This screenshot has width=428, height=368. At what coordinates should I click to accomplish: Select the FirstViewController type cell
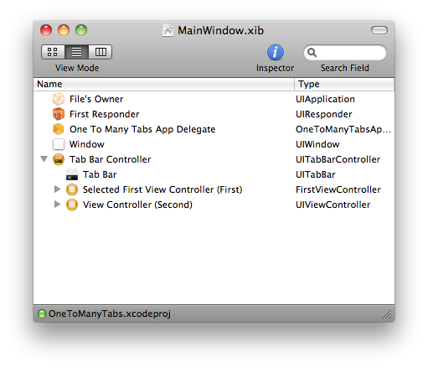(x=338, y=189)
